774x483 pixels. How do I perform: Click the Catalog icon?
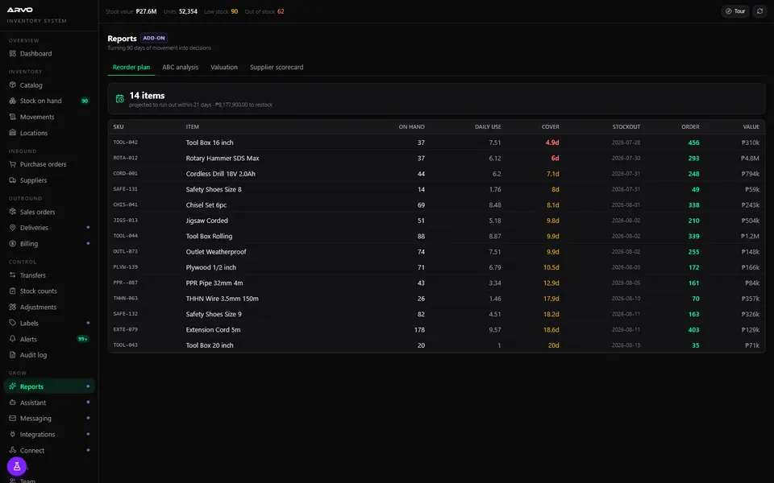(x=12, y=85)
